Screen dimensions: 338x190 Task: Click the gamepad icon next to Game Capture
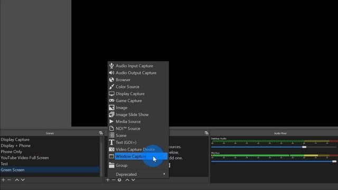(111, 101)
